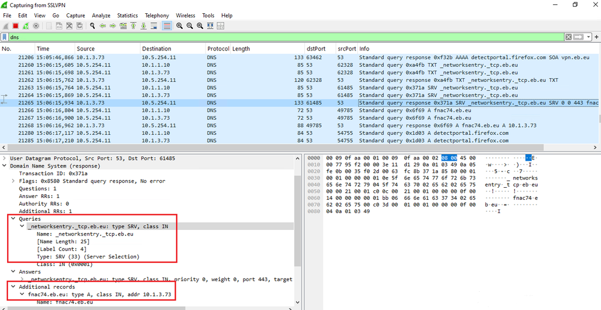Open the Analyze menu

coord(101,15)
